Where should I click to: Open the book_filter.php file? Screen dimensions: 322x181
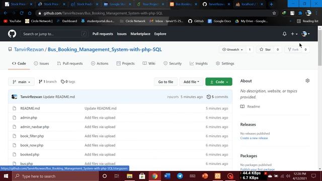(32, 136)
